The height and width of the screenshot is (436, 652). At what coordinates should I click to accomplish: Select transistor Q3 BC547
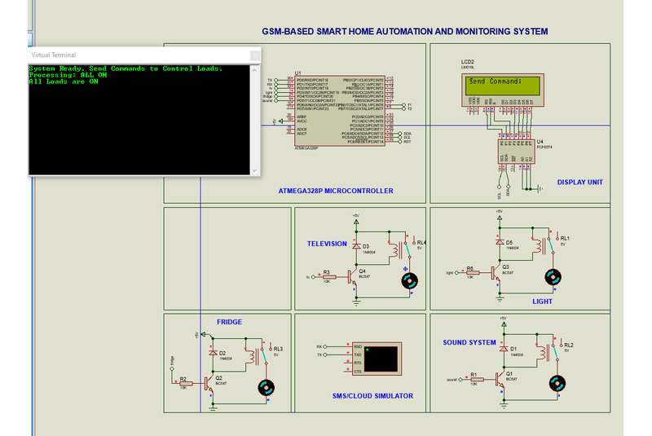pyautogui.click(x=496, y=273)
